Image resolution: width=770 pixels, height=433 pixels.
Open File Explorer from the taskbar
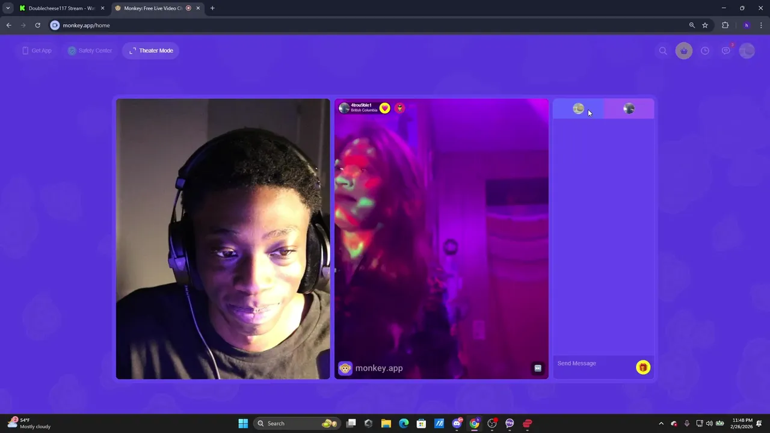click(x=386, y=423)
